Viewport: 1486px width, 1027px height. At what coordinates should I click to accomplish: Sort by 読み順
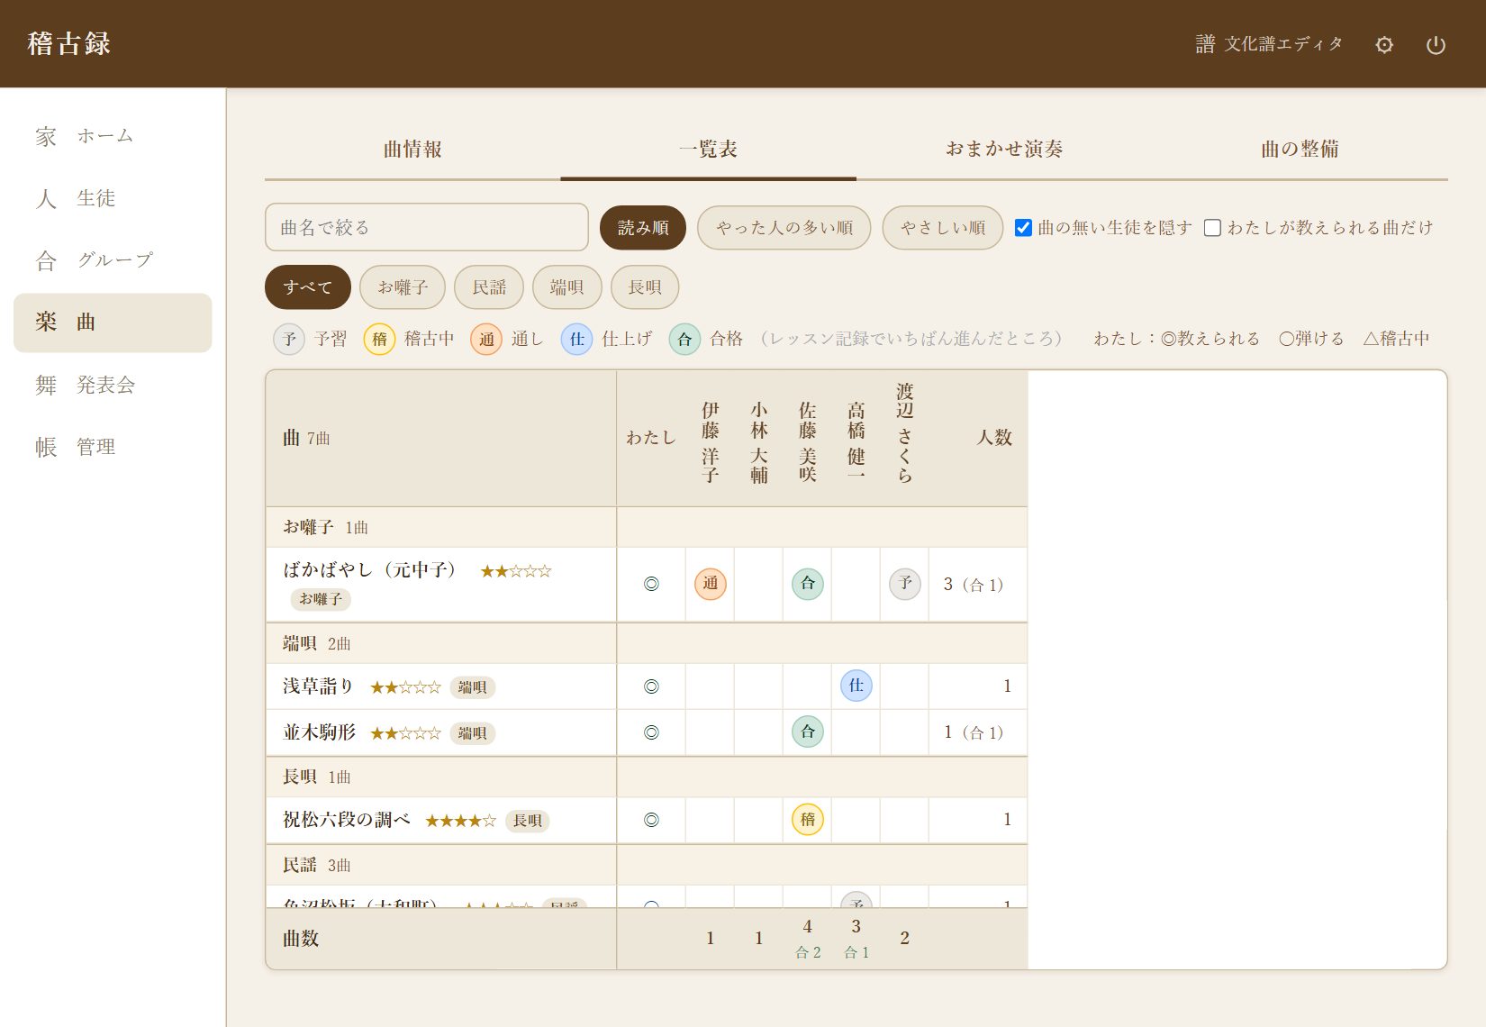coord(643,228)
